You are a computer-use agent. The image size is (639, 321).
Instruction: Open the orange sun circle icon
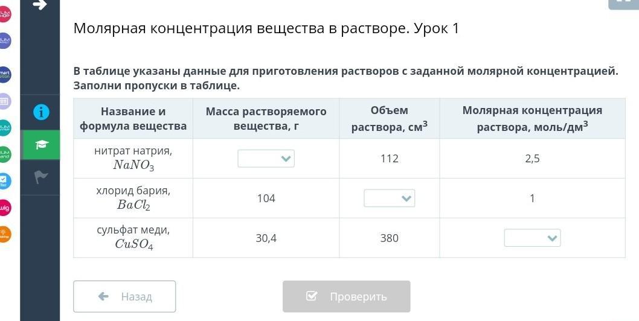(4, 234)
